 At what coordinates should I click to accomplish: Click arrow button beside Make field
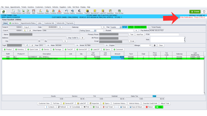(x=77, y=45)
